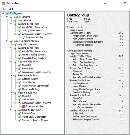Click the RosterMan app icon in title bar
This screenshot has height=135, width=130.
(4, 3)
